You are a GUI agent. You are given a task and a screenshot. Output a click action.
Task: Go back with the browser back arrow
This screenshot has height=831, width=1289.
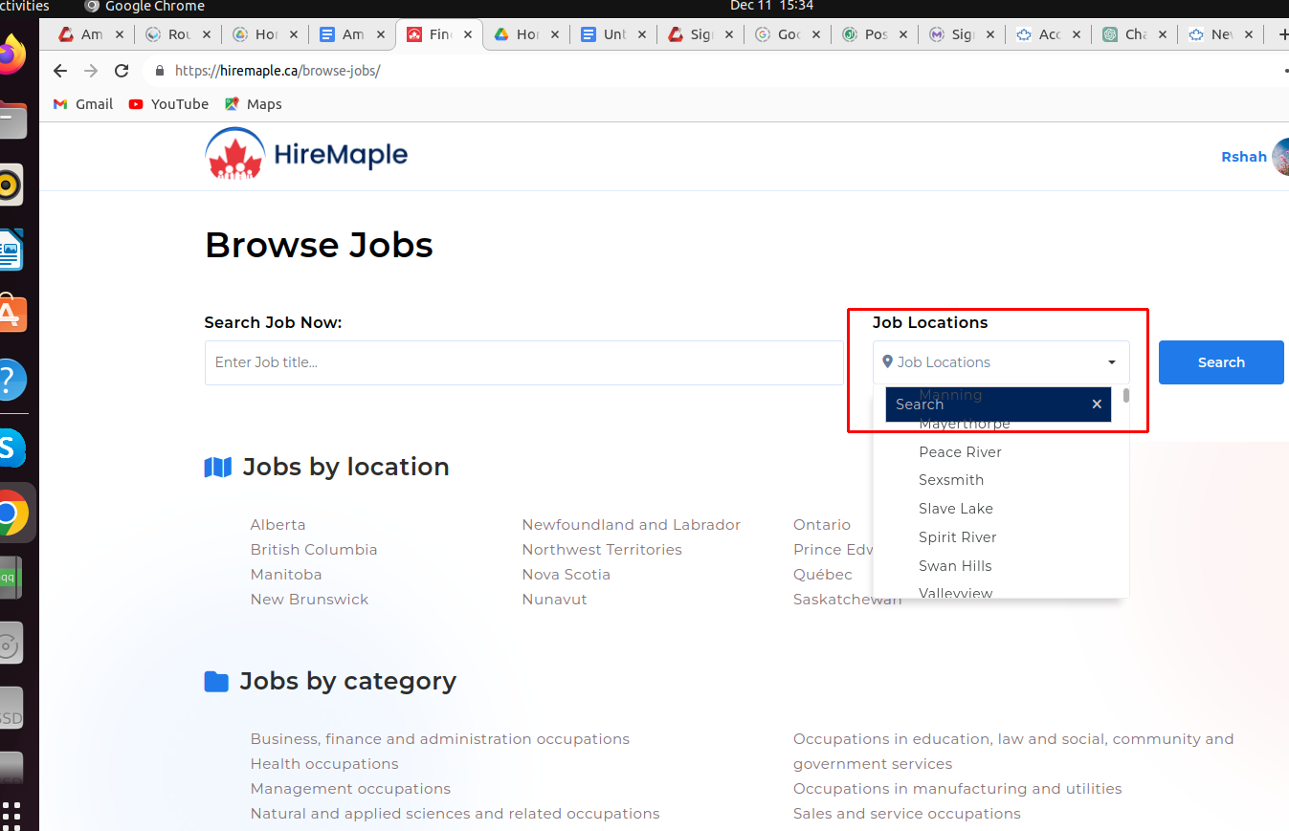(60, 71)
